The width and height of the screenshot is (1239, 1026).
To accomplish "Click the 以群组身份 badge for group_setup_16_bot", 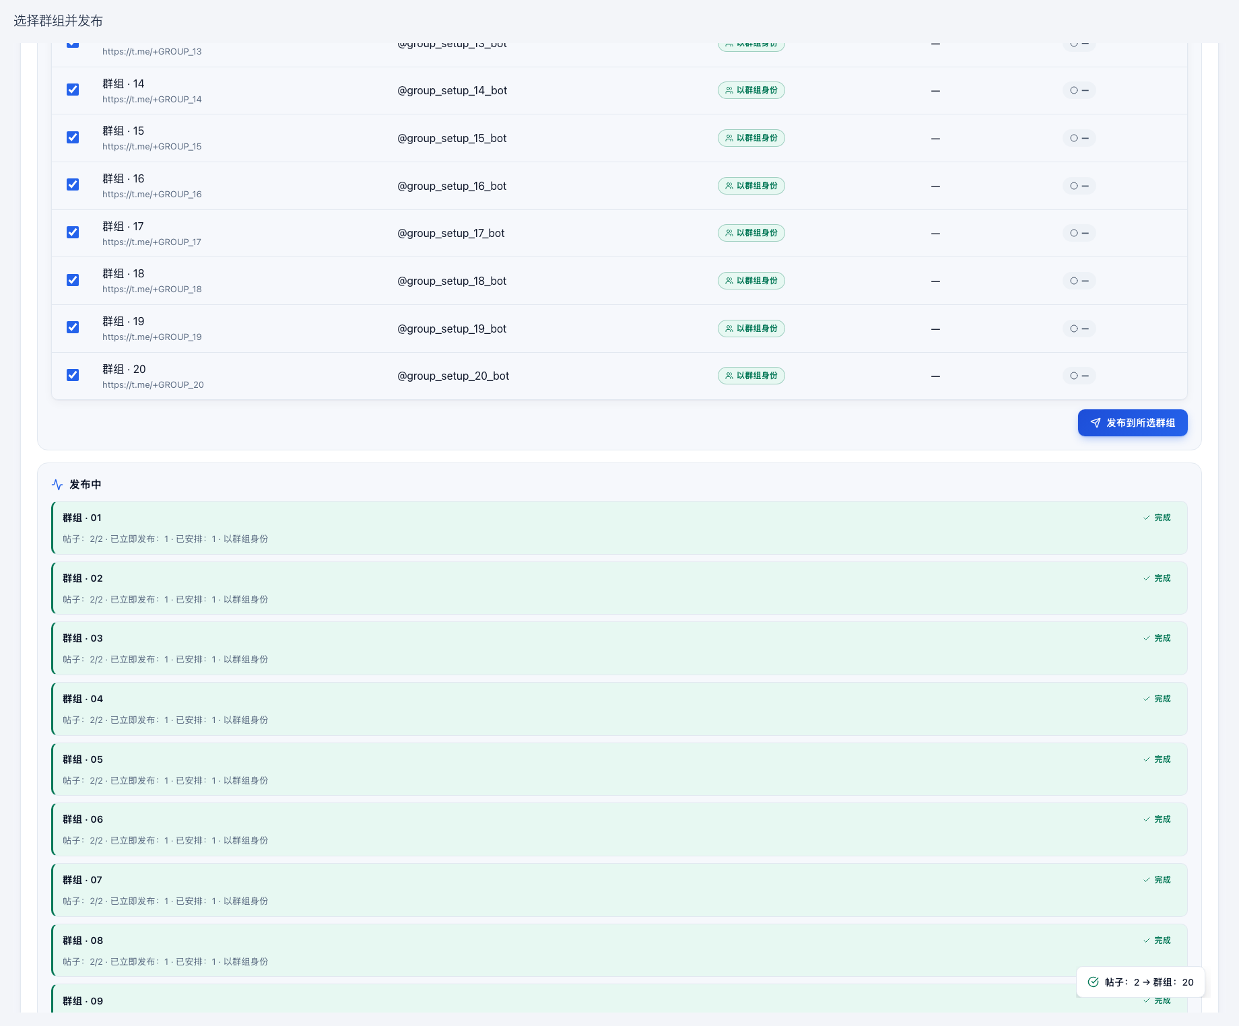I will pos(751,186).
